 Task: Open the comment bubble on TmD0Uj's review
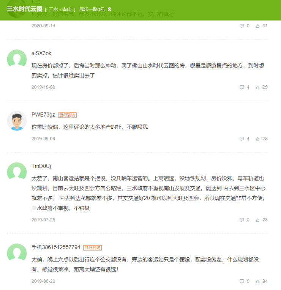pos(242,220)
